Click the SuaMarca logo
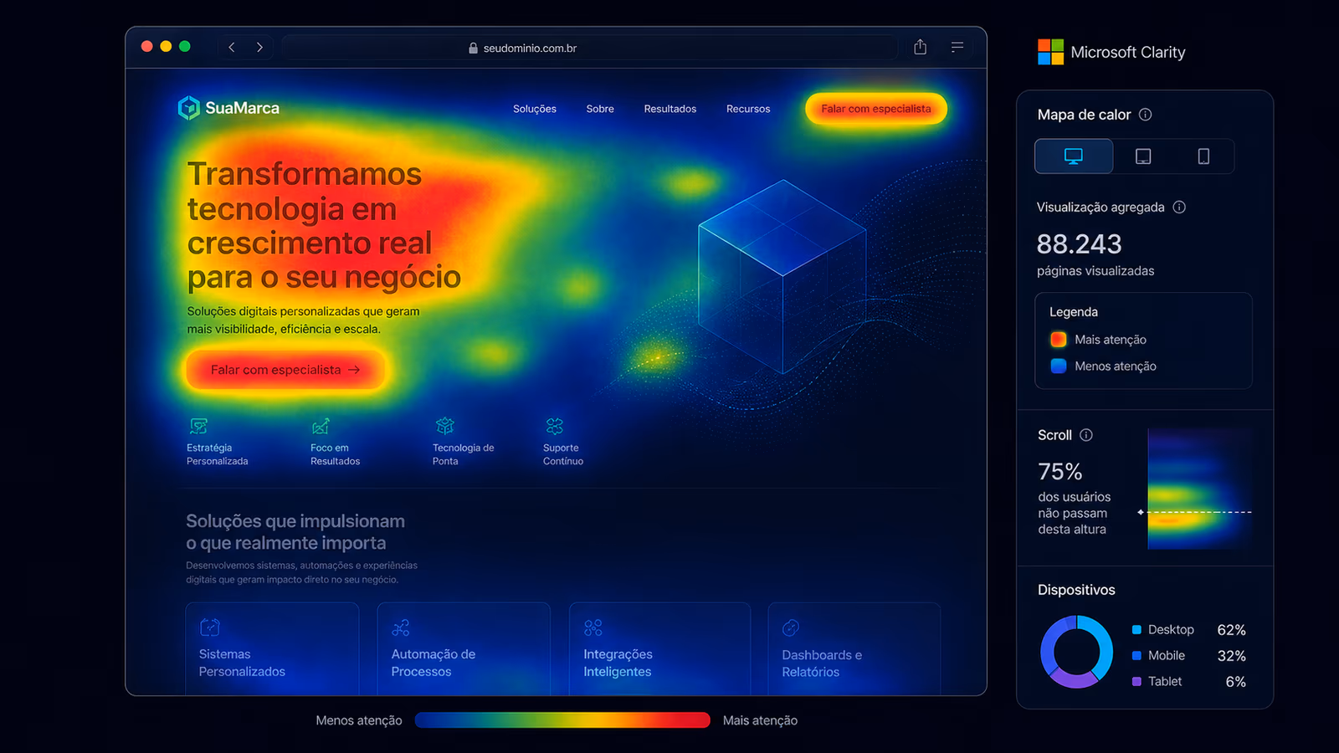 click(228, 107)
